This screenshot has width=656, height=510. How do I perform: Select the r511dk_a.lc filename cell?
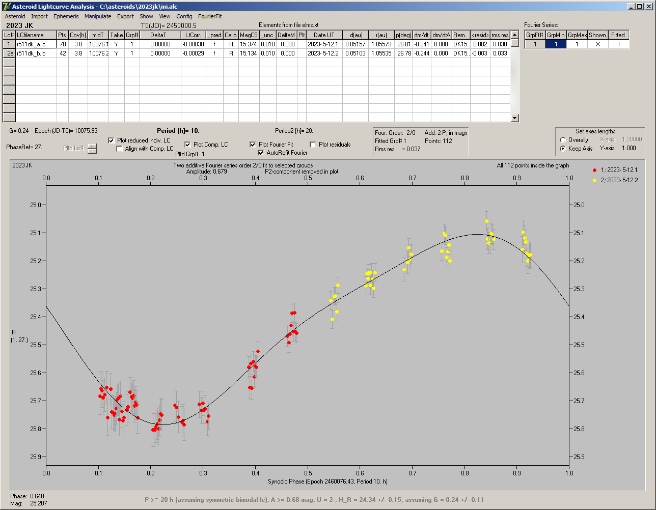pos(36,44)
